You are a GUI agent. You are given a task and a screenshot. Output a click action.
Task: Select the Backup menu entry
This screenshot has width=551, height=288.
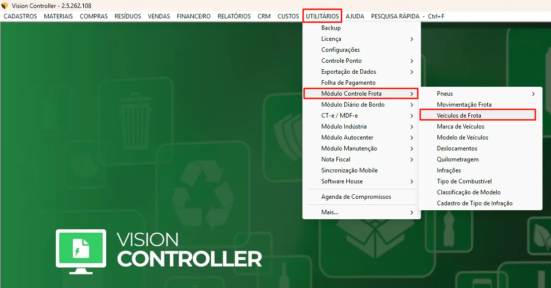click(x=362, y=28)
